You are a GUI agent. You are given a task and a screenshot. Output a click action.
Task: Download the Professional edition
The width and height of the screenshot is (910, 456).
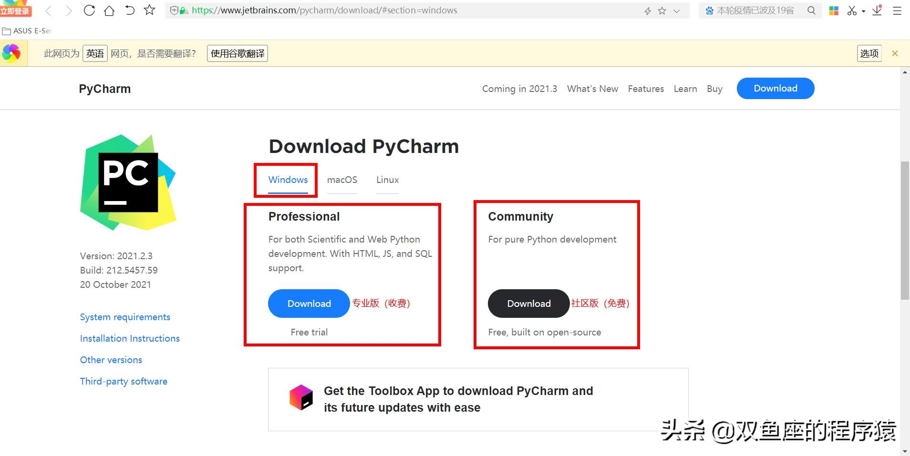(x=309, y=304)
